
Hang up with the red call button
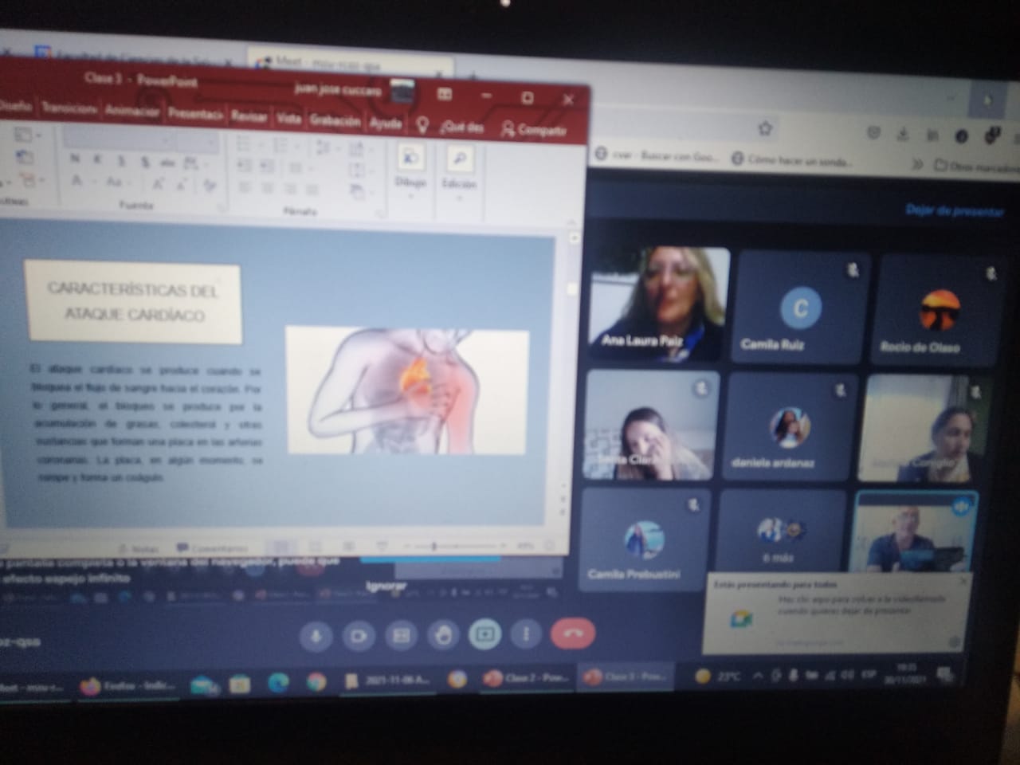point(572,634)
